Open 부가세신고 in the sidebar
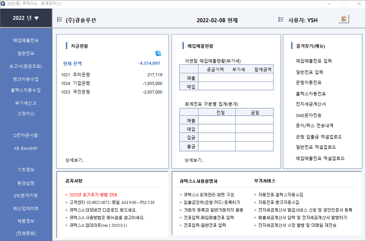366x241 pixels. coord(26,103)
